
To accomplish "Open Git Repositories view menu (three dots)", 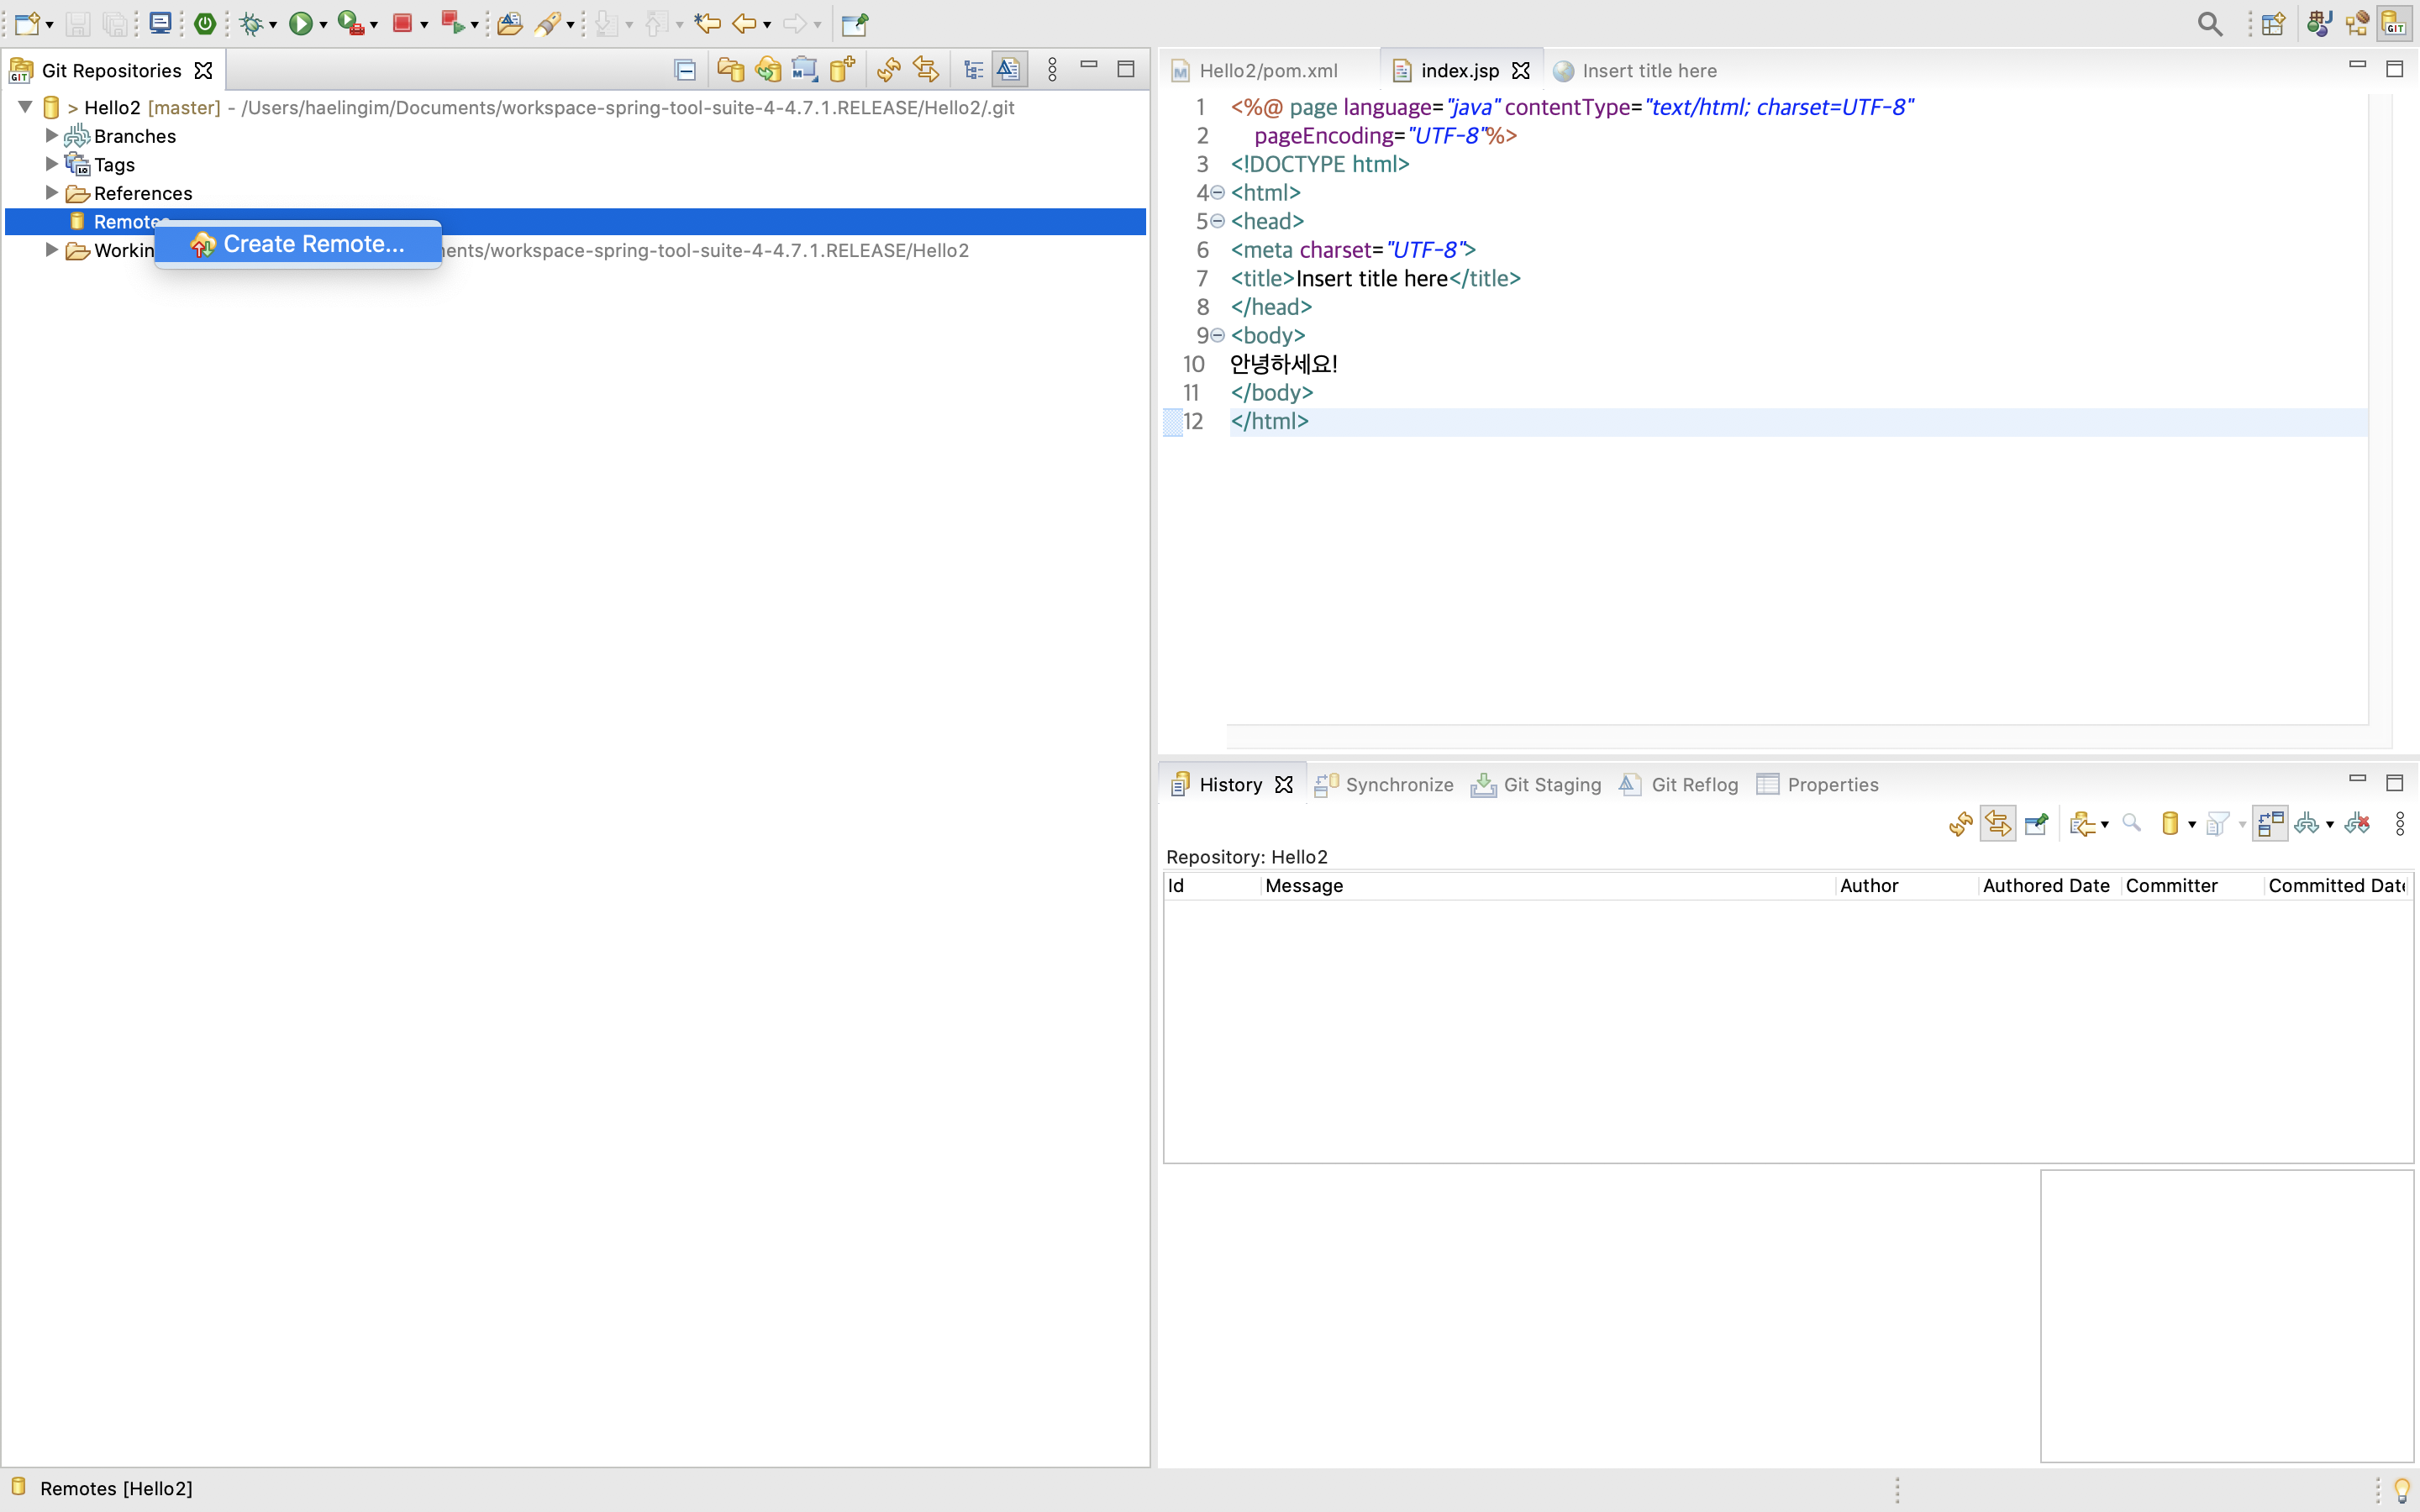I will point(1052,69).
